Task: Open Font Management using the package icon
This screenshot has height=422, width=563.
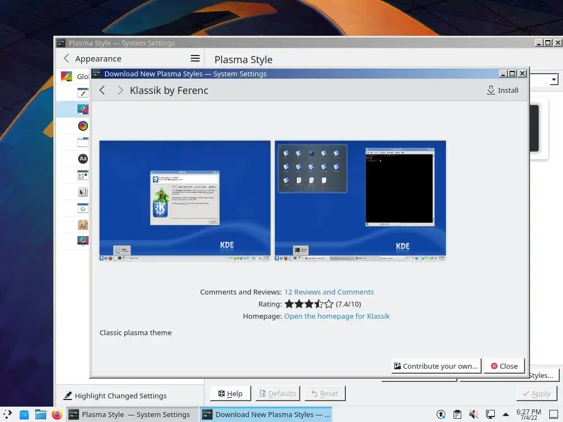Action: 83,225
